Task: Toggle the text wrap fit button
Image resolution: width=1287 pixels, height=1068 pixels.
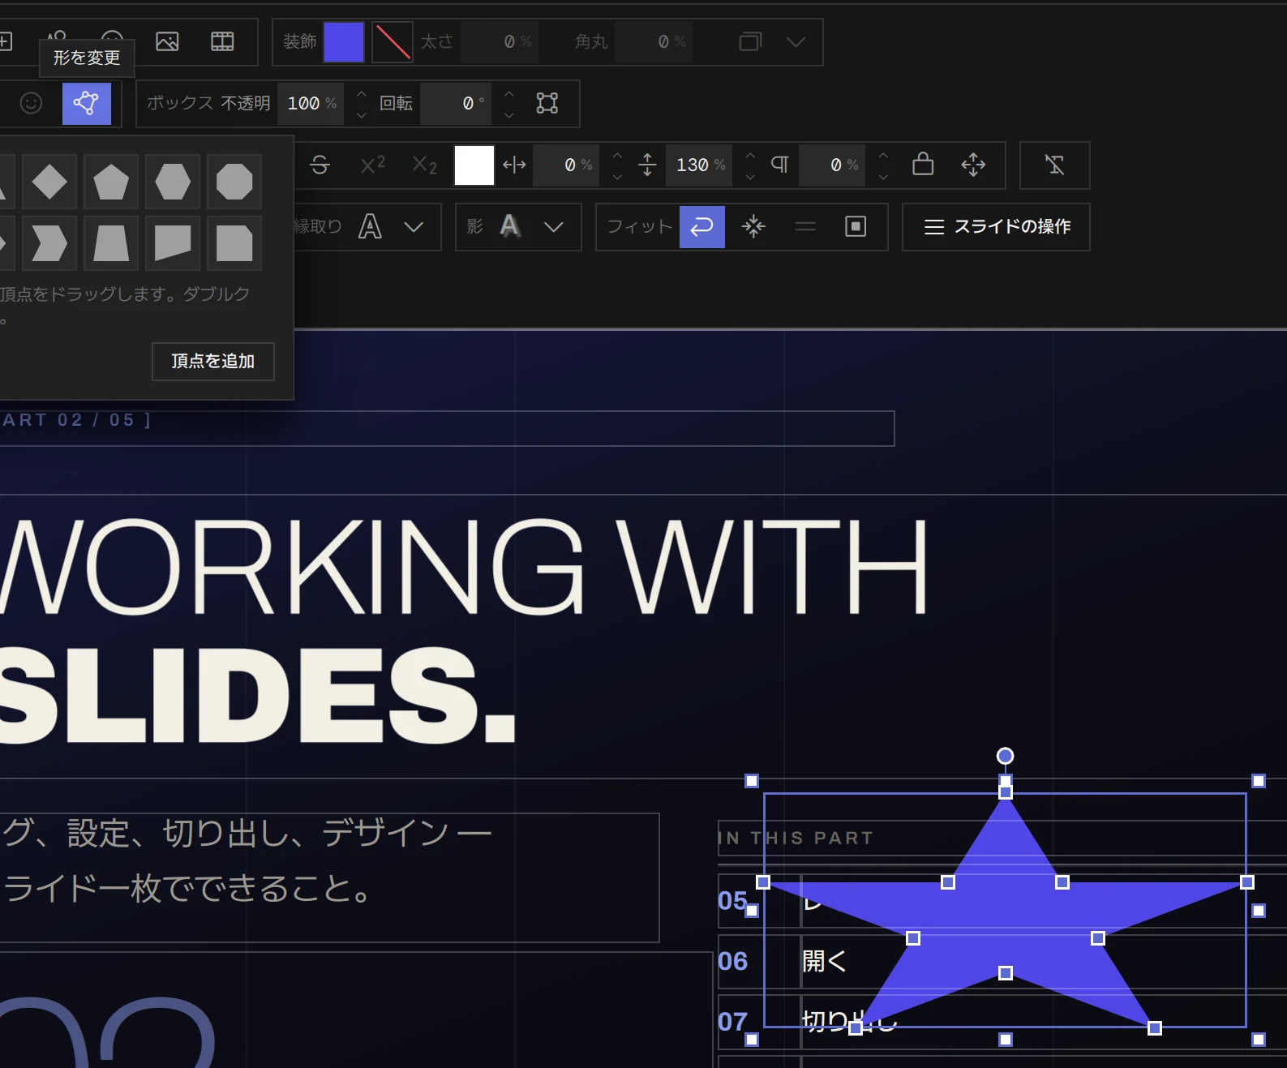Action: (701, 226)
